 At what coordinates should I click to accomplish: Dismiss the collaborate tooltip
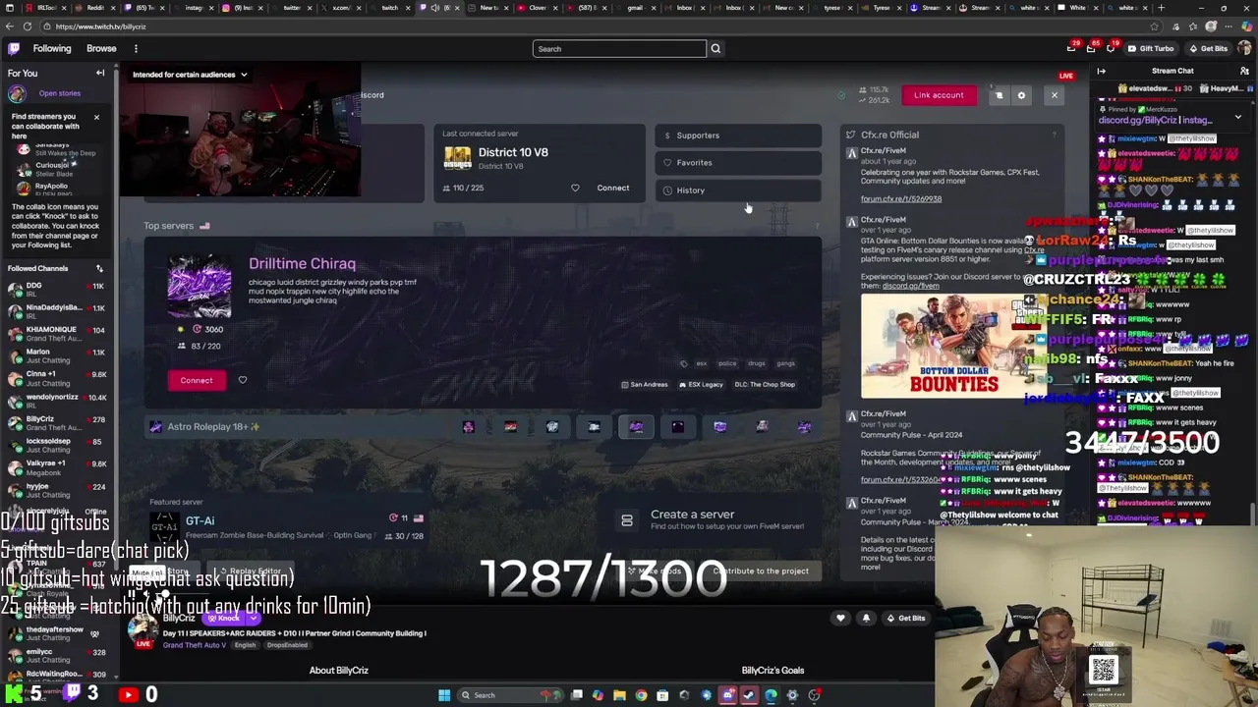coord(96,117)
